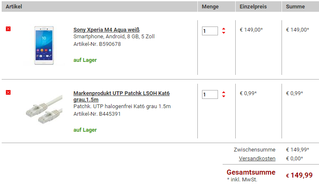
Task: Increase Sony Xperia quantity with up arrow
Action: tap(223, 29)
